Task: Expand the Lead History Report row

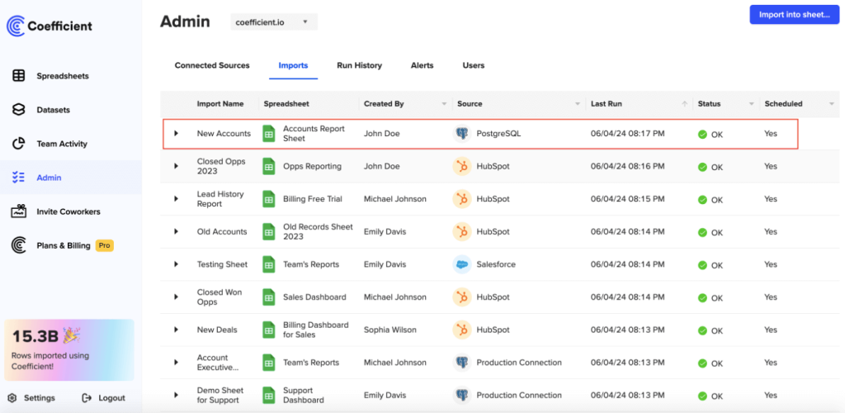Action: pos(177,199)
